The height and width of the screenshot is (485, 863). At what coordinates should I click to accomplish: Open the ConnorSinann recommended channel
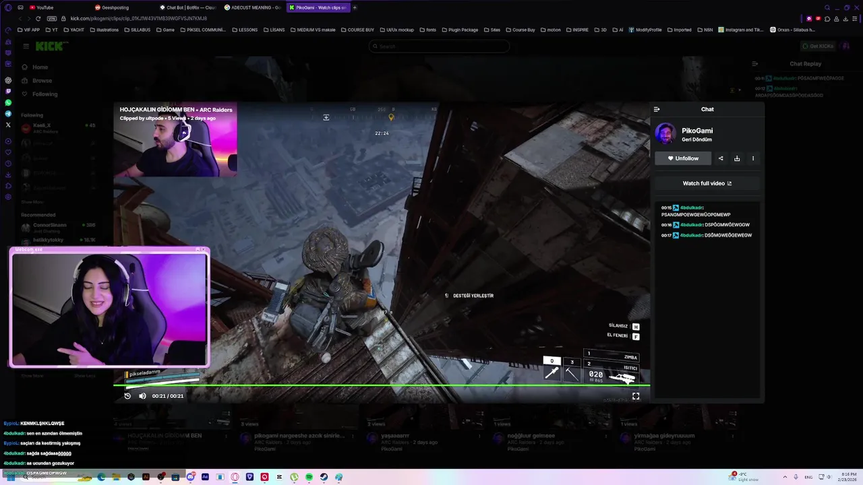click(x=58, y=227)
